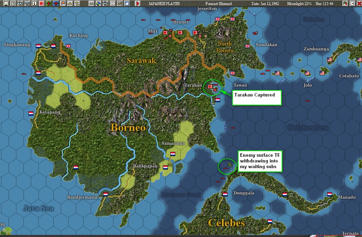Click the 'Moonlight: 21%' status text
The image size is (362, 237).
[x=299, y=4]
